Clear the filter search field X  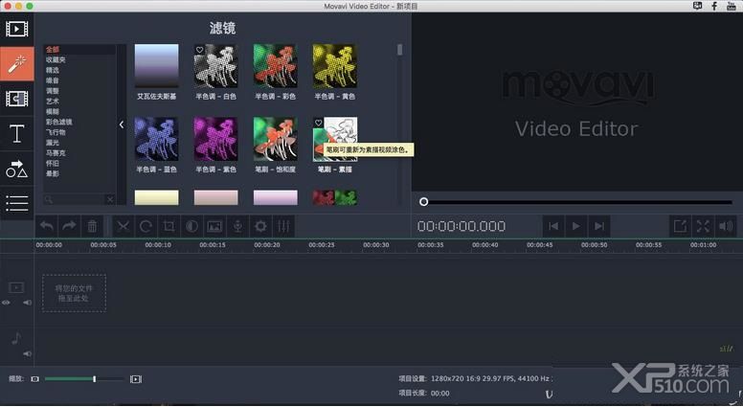(110, 199)
